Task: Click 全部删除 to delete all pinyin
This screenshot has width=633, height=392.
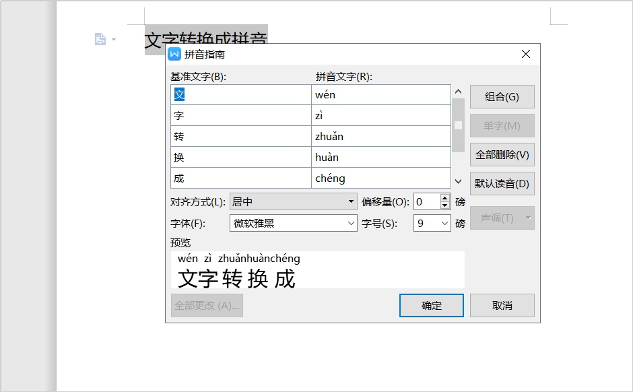Action: (x=502, y=154)
